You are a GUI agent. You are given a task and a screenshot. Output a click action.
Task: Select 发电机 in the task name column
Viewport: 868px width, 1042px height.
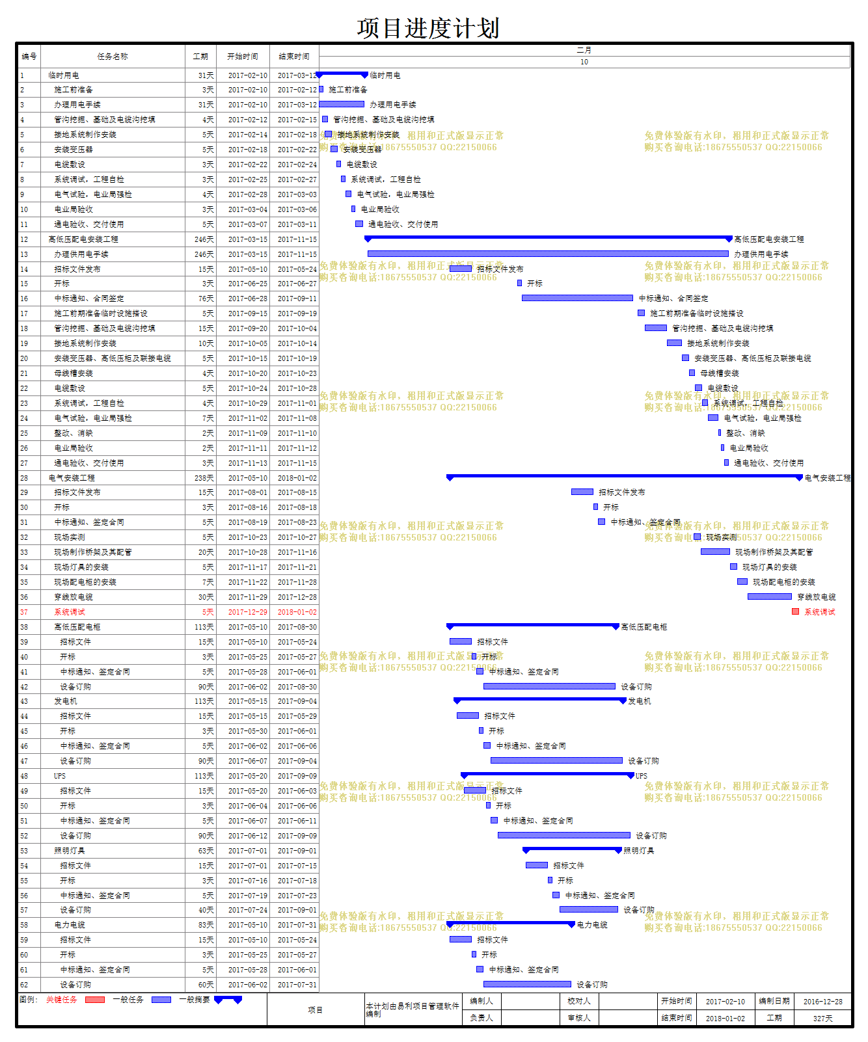point(66,701)
